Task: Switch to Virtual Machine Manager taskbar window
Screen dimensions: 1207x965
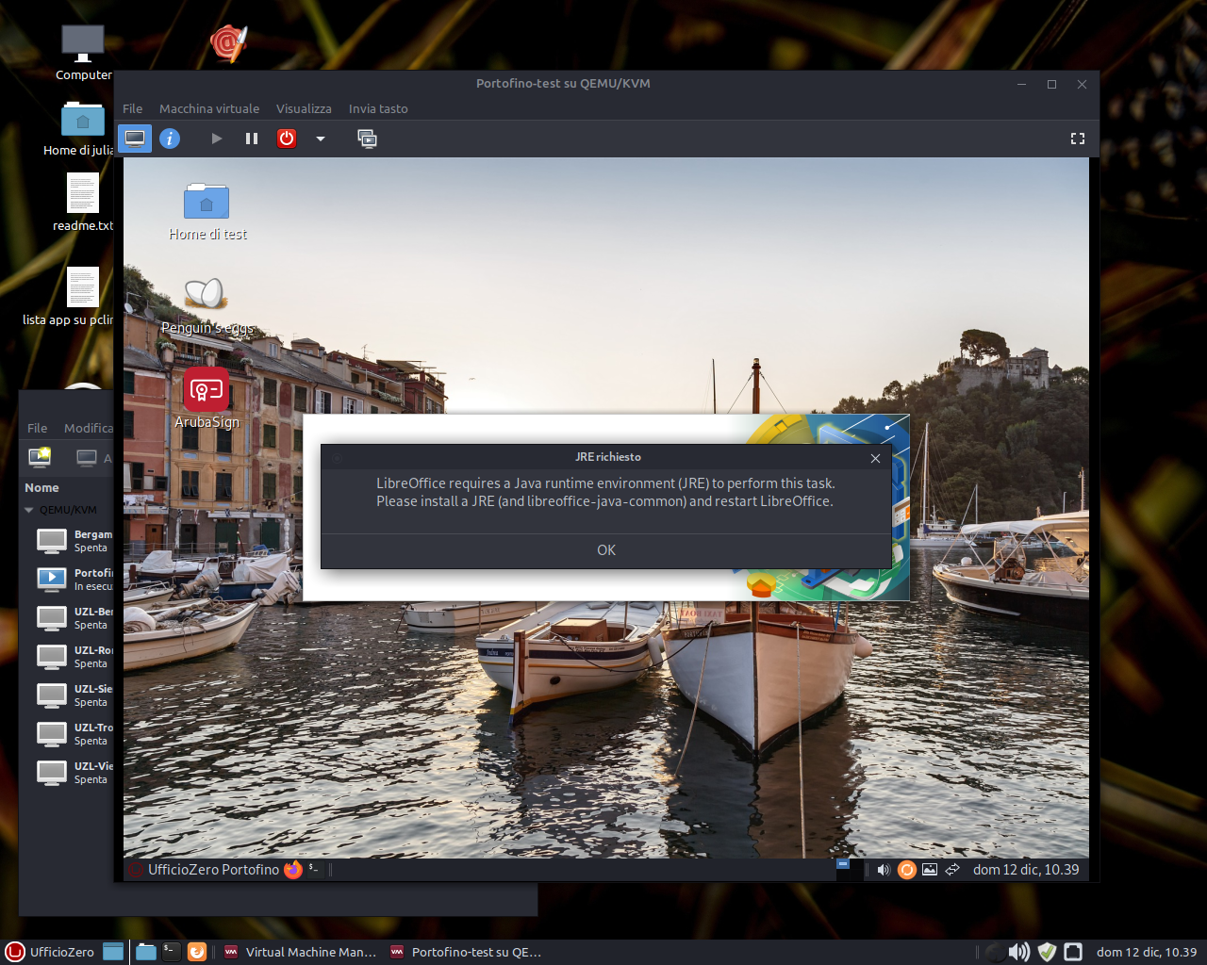Action: coord(300,952)
